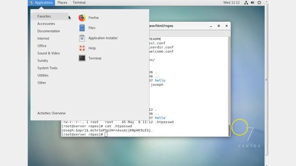The image size is (296, 166).
Task: Open the Application Installer icon
Action: coord(82,38)
